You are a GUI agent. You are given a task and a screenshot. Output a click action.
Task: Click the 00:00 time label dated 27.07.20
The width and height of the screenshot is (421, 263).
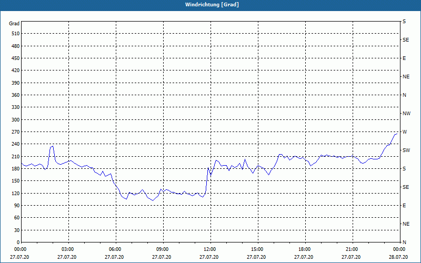[19, 249]
